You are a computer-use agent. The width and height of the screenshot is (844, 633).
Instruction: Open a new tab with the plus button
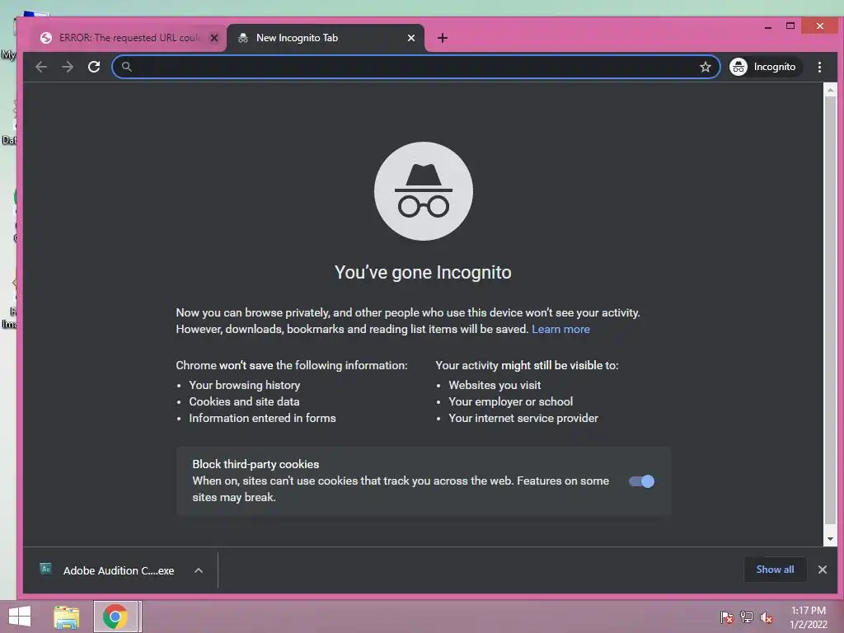tap(443, 38)
